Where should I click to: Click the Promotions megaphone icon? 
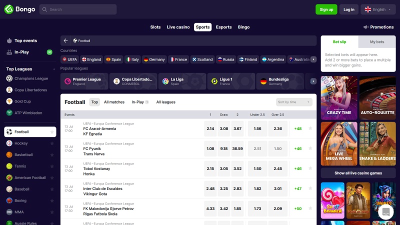click(x=366, y=27)
